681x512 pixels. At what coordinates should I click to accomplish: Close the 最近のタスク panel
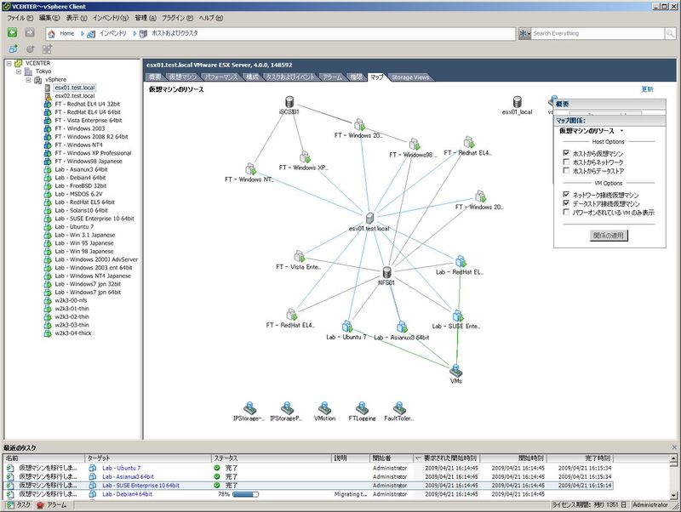pyautogui.click(x=674, y=447)
